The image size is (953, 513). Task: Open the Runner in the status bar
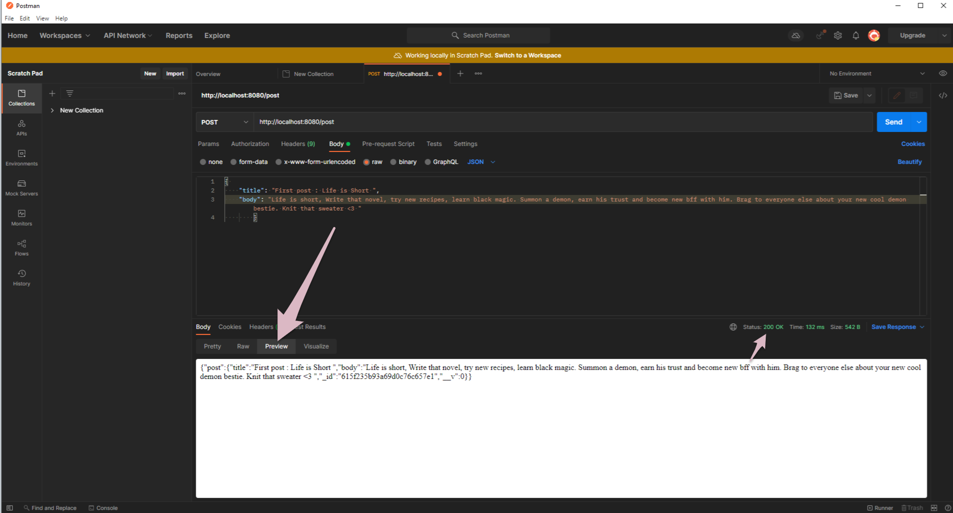880,508
